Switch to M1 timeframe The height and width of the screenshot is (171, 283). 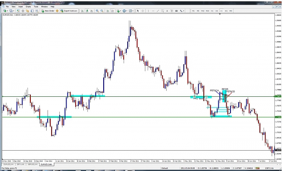point(193,11)
